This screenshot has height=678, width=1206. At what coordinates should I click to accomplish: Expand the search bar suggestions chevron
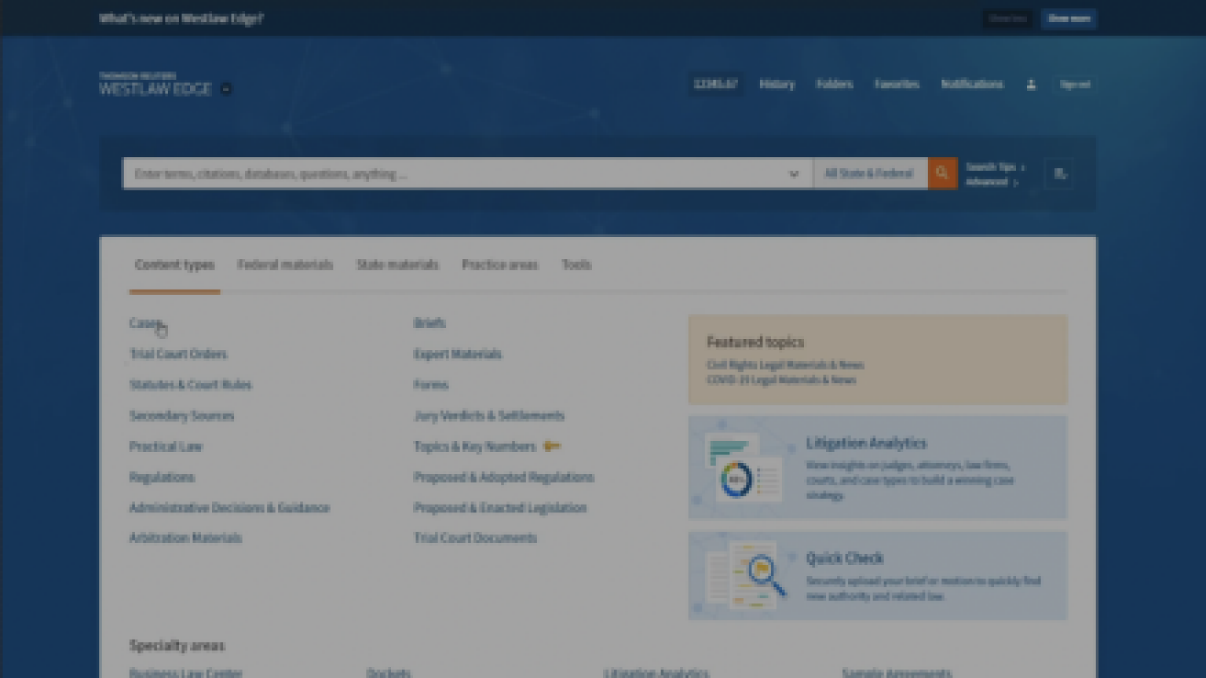click(x=793, y=173)
